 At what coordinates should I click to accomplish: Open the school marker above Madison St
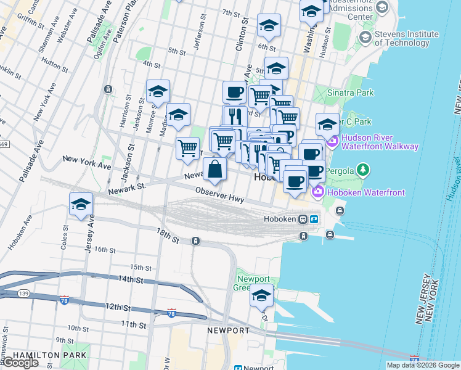[x=178, y=117]
